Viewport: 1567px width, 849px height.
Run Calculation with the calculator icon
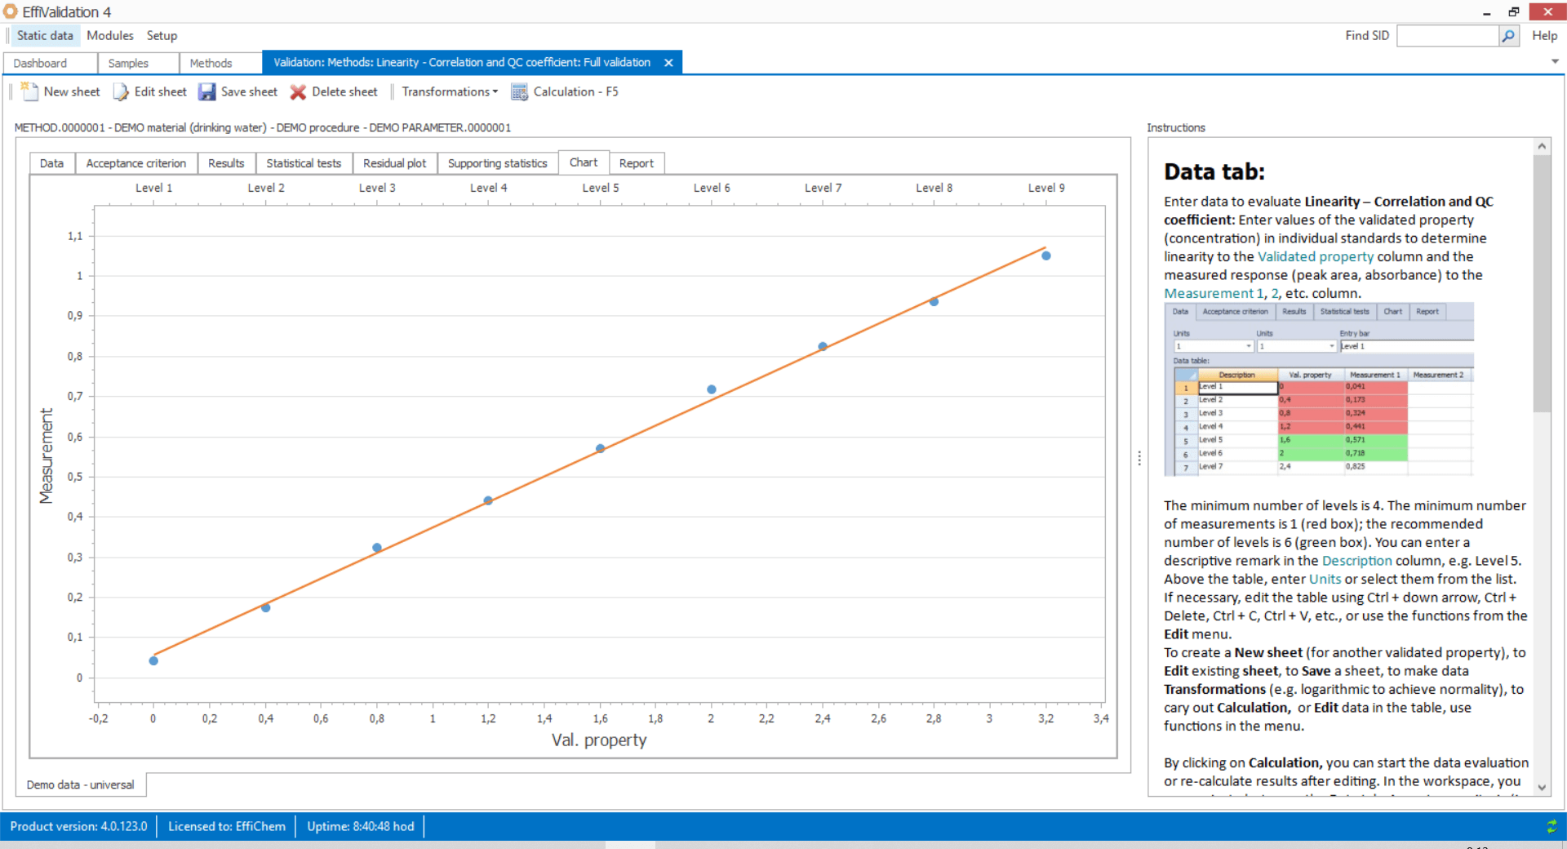click(519, 91)
